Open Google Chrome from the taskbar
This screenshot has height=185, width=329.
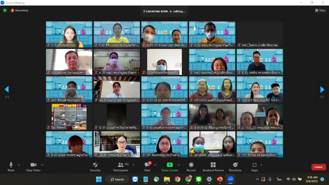[177, 179]
